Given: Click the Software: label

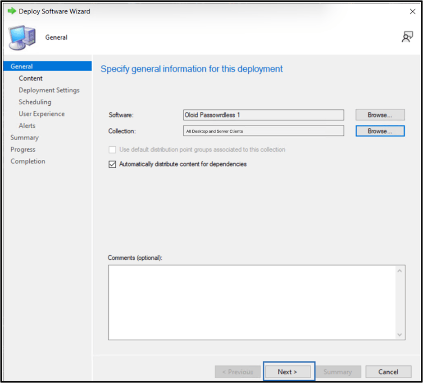Looking at the screenshot, I should (x=121, y=115).
